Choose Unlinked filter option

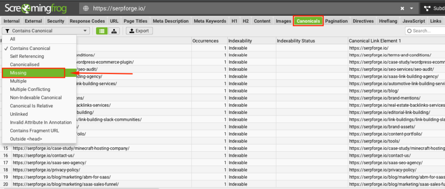coord(39,114)
